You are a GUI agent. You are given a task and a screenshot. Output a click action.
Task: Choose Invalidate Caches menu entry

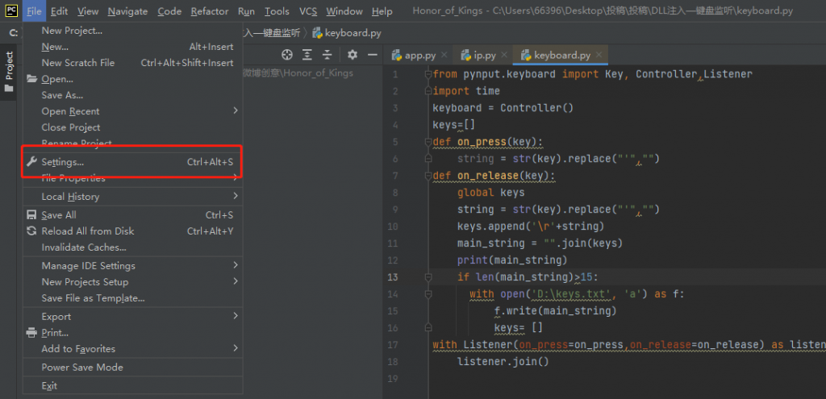click(84, 247)
